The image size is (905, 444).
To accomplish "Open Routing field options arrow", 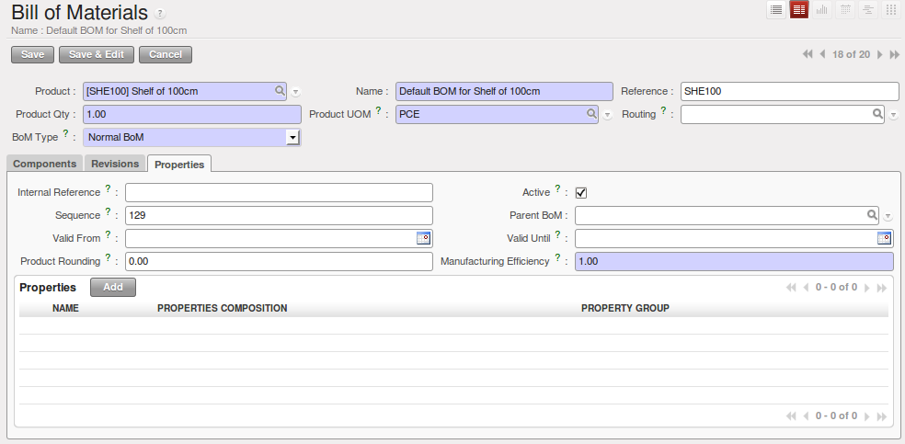I will [893, 115].
